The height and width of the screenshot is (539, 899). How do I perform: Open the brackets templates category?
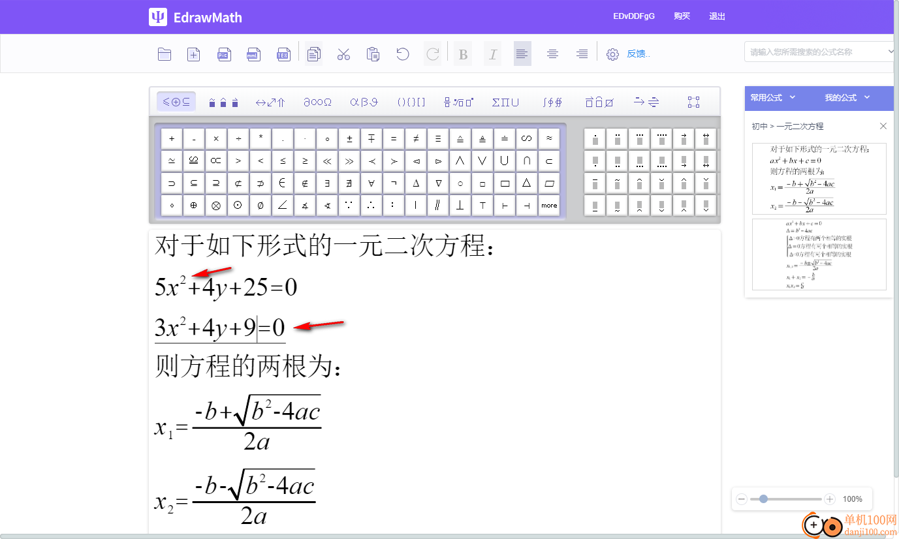coord(411,102)
